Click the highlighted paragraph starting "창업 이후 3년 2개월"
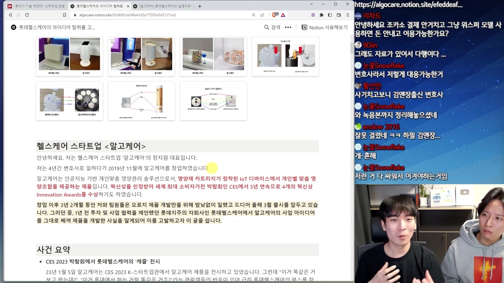 tap(177, 213)
